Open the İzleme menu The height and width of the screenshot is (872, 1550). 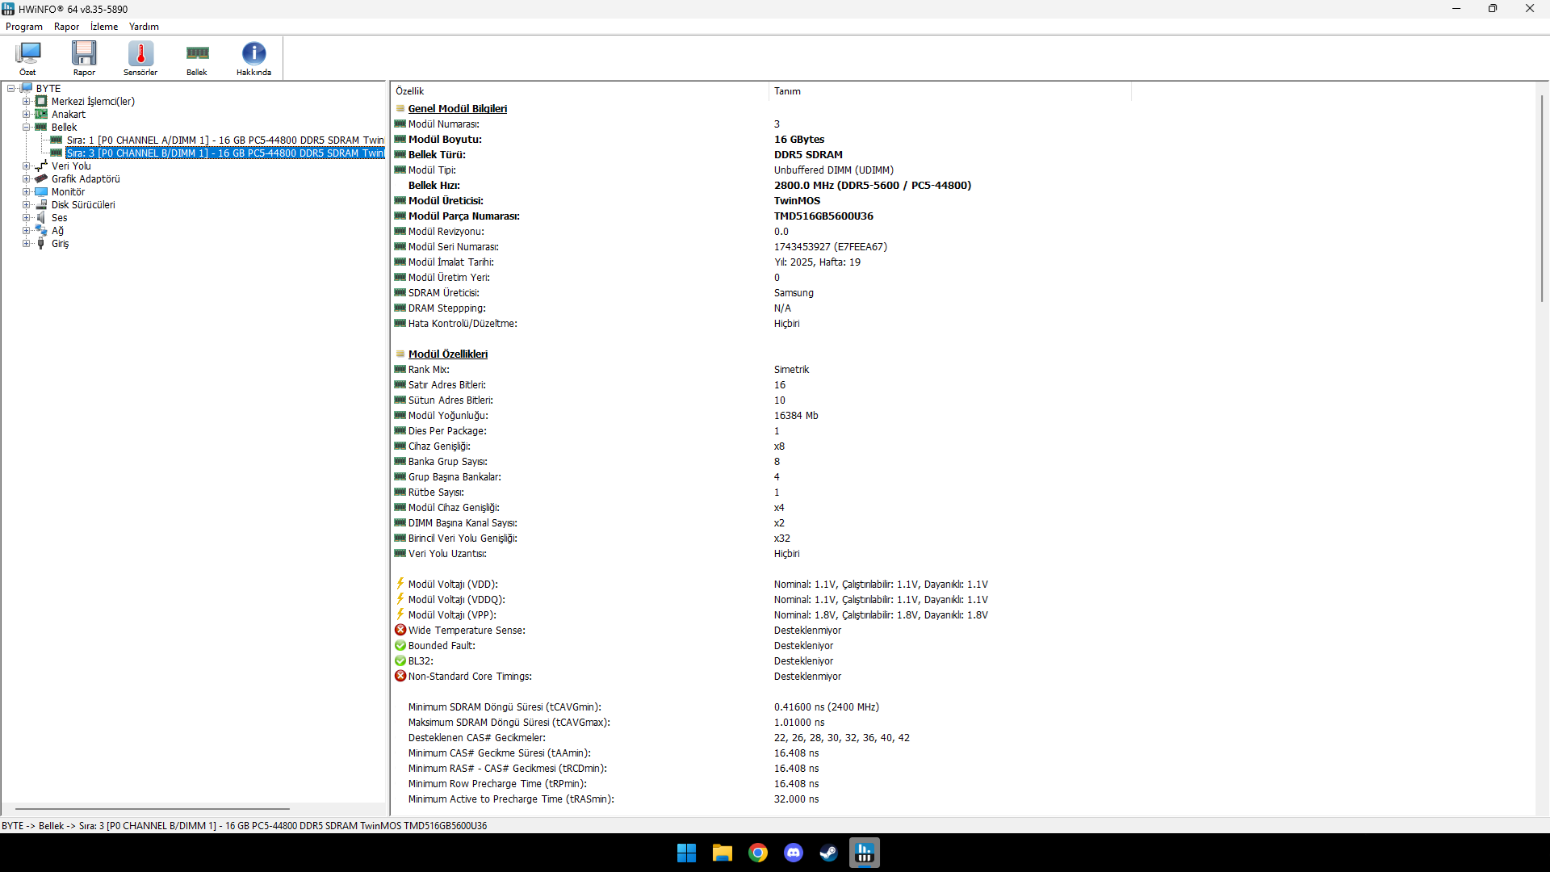coord(104,27)
